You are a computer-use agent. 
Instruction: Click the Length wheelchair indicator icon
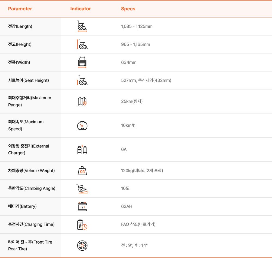pyautogui.click(x=82, y=26)
